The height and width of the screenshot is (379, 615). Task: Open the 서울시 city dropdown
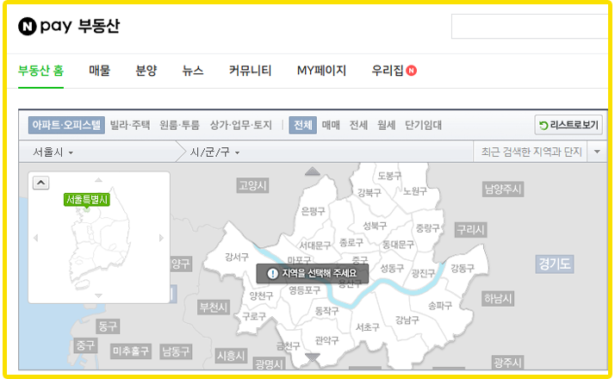click(53, 152)
